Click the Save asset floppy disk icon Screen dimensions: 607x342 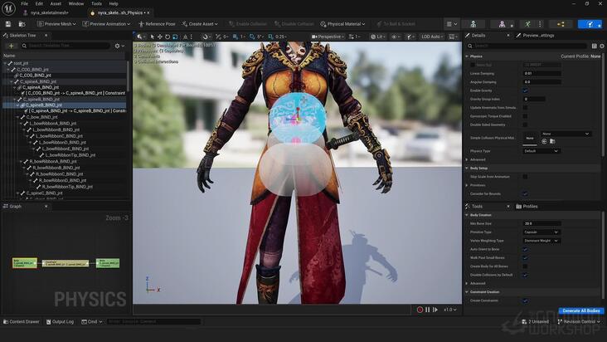pyautogui.click(x=8, y=24)
